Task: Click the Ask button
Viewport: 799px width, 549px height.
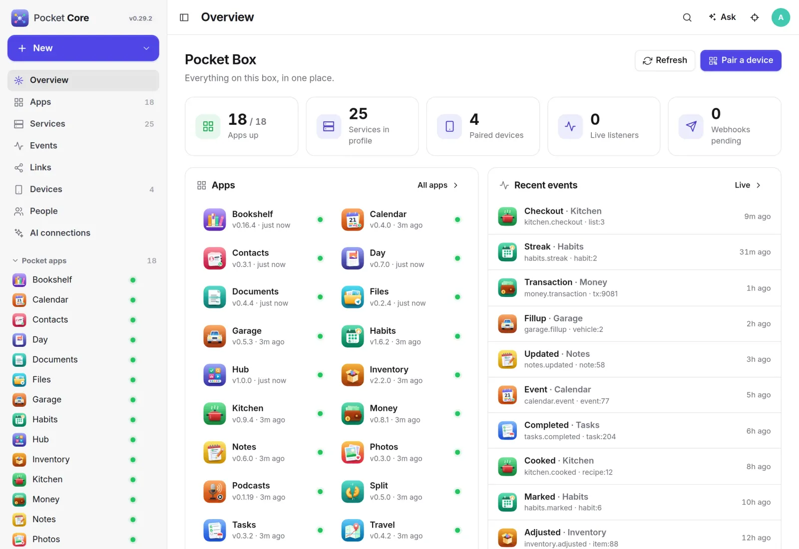Action: coord(722,17)
